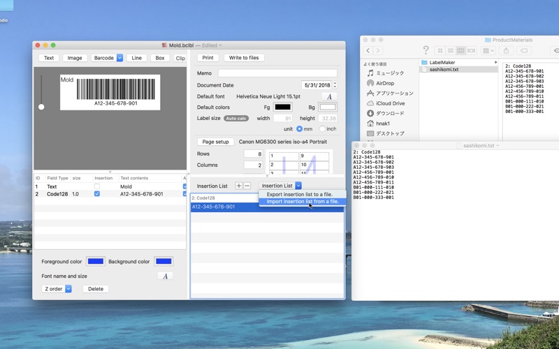Image resolution: width=559 pixels, height=349 pixels.
Task: Click the Rows input field
Action: click(x=254, y=154)
